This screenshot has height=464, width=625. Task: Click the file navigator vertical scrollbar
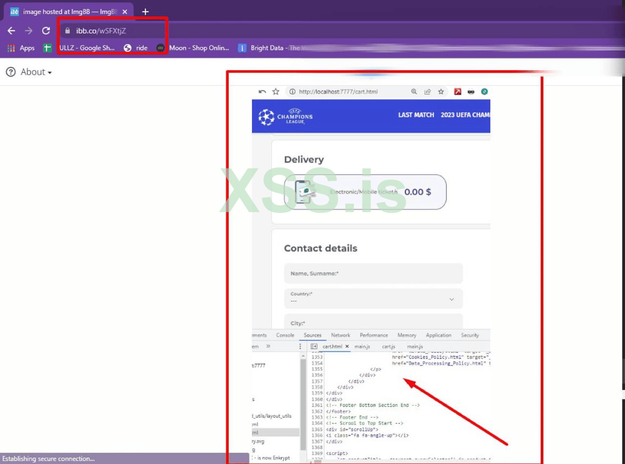pyautogui.click(x=303, y=405)
